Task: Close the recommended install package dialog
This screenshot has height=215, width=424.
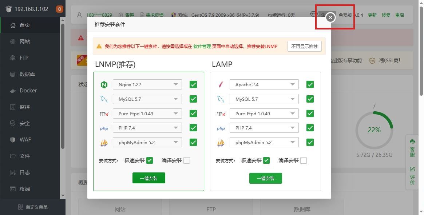Action: click(x=330, y=17)
